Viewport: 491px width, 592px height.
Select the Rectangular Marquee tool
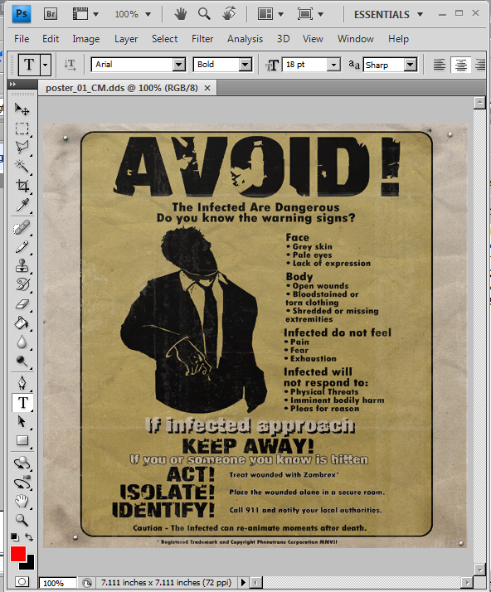click(22, 129)
